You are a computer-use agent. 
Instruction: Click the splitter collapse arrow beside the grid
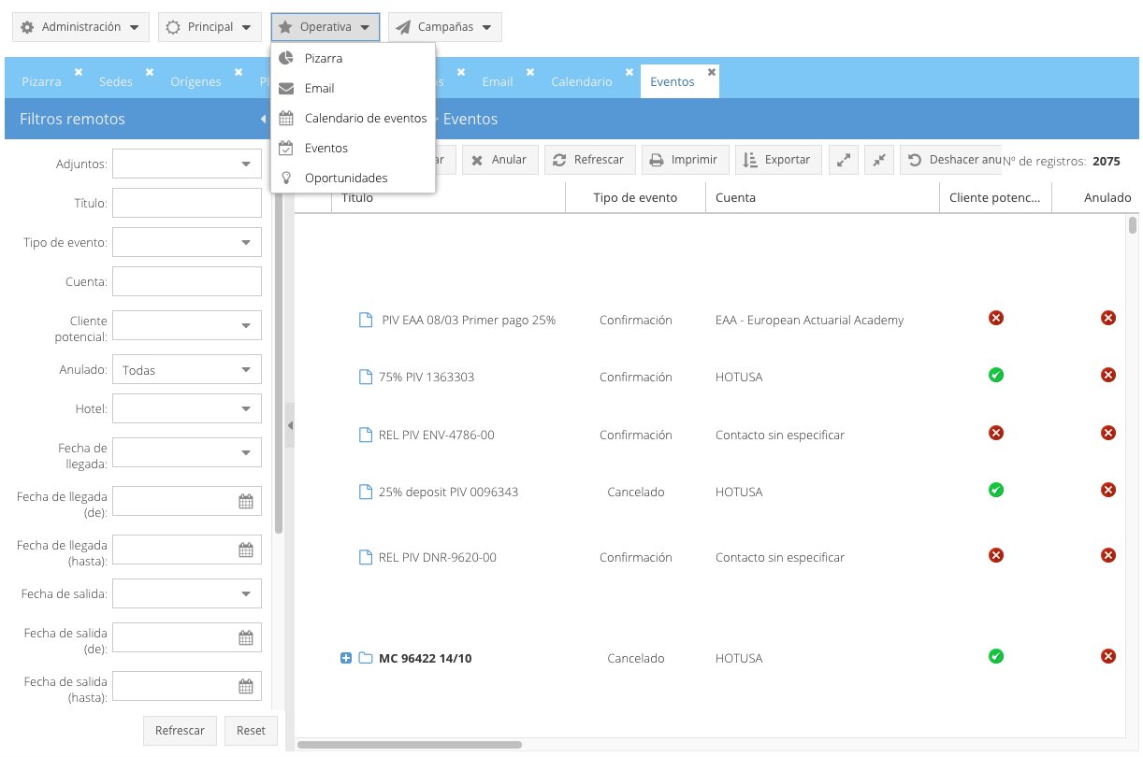(x=290, y=425)
